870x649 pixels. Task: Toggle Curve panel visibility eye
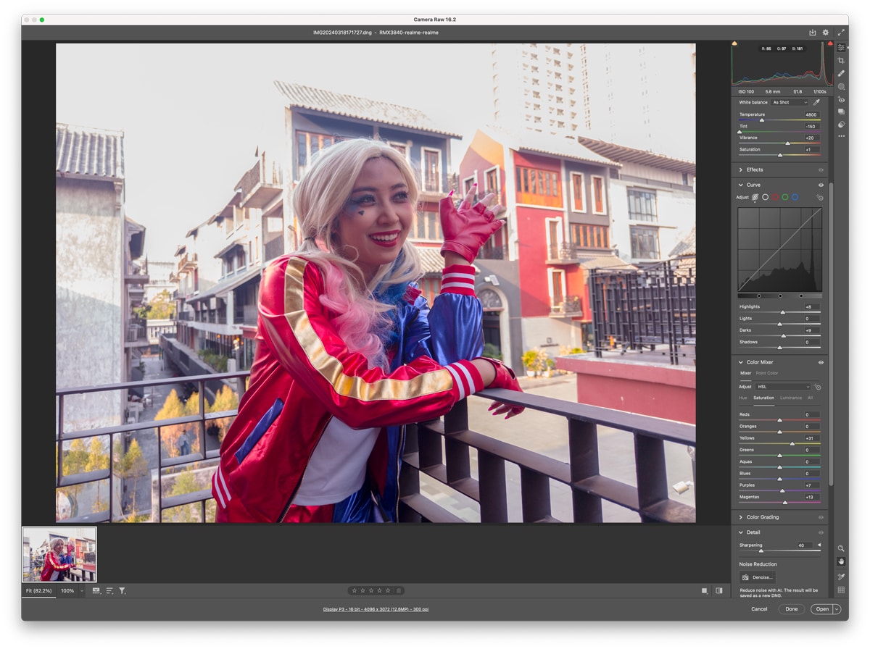[821, 185]
